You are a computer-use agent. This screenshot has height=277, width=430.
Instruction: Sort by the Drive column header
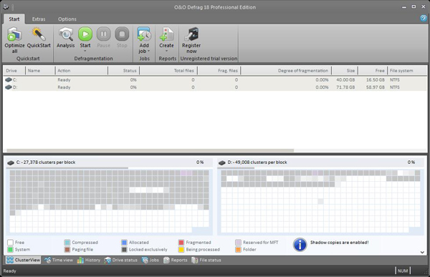[x=14, y=71]
